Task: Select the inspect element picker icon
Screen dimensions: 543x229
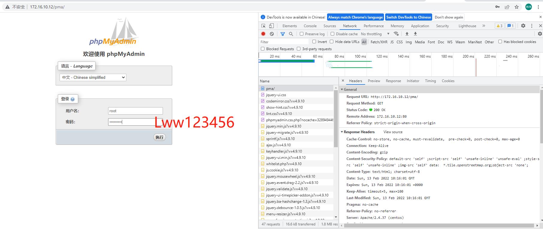Action: [x=263, y=26]
